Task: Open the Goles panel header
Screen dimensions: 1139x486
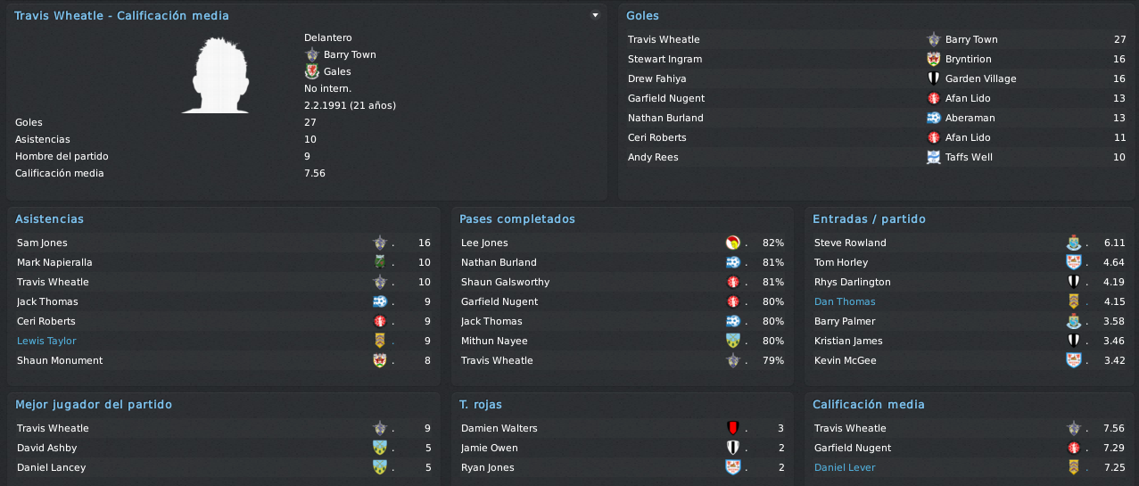Action: (x=643, y=15)
